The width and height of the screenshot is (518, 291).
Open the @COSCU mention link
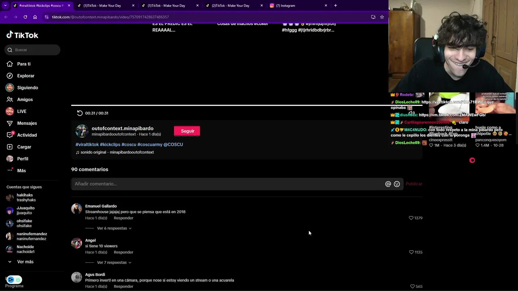173,145
